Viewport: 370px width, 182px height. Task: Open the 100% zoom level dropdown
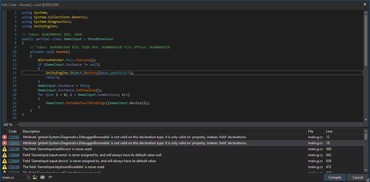pos(17,124)
